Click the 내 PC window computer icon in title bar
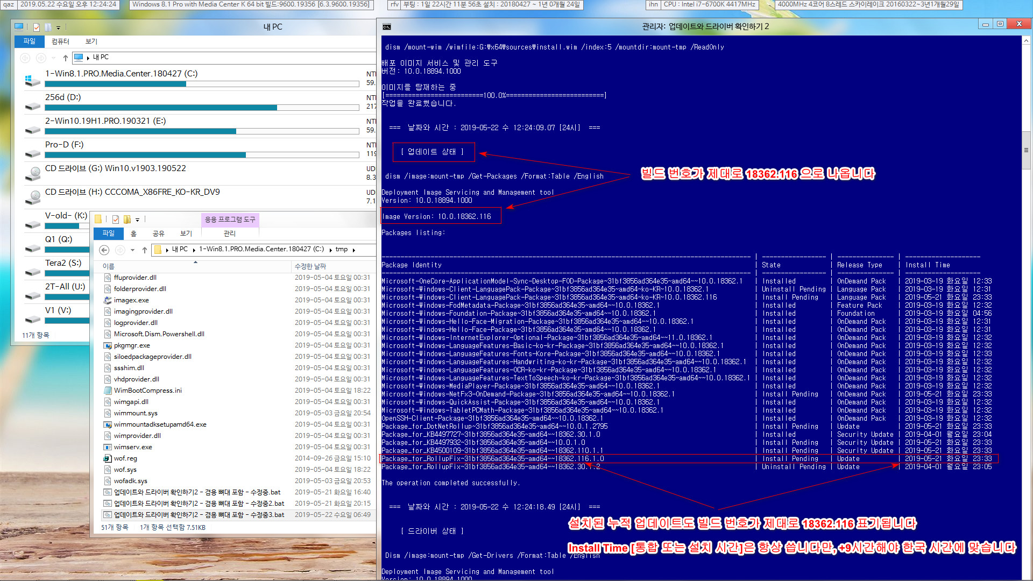Image resolution: width=1033 pixels, height=581 pixels. click(19, 26)
